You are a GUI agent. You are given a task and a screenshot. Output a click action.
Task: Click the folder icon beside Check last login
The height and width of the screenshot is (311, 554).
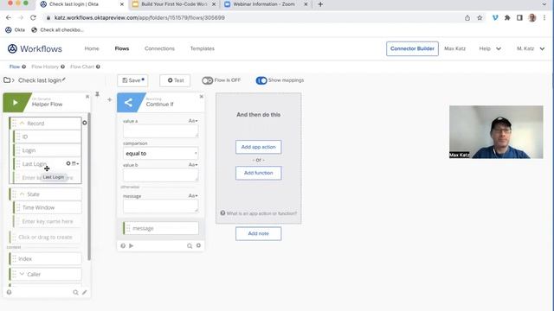coord(7,80)
